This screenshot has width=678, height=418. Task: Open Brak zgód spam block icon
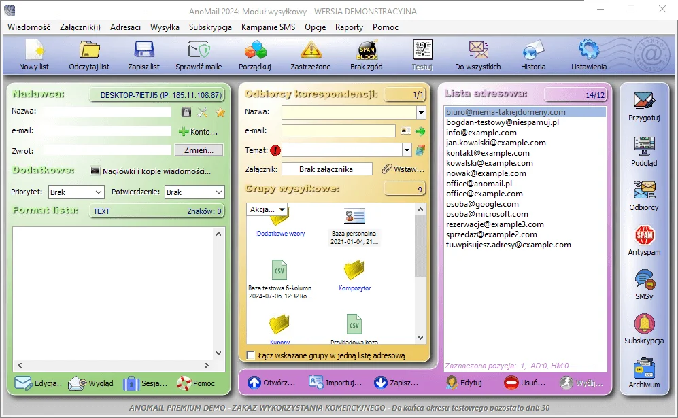click(x=367, y=54)
